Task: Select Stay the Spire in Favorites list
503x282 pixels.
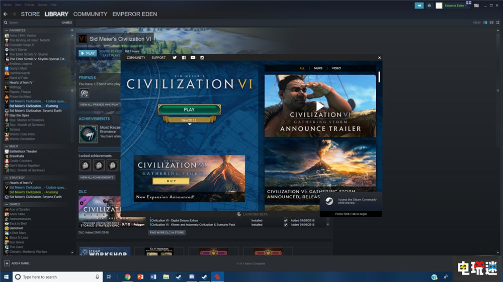Action: pyautogui.click(x=19, y=115)
